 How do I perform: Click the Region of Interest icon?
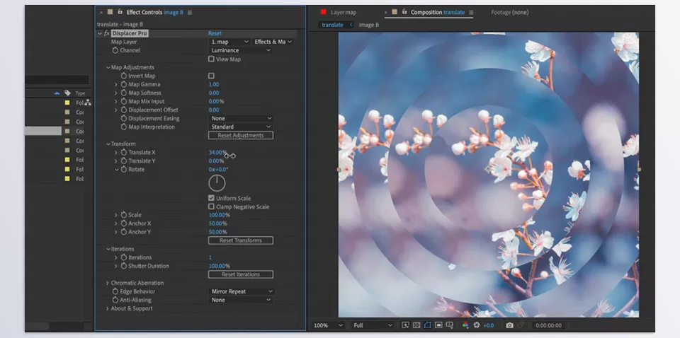tap(438, 325)
